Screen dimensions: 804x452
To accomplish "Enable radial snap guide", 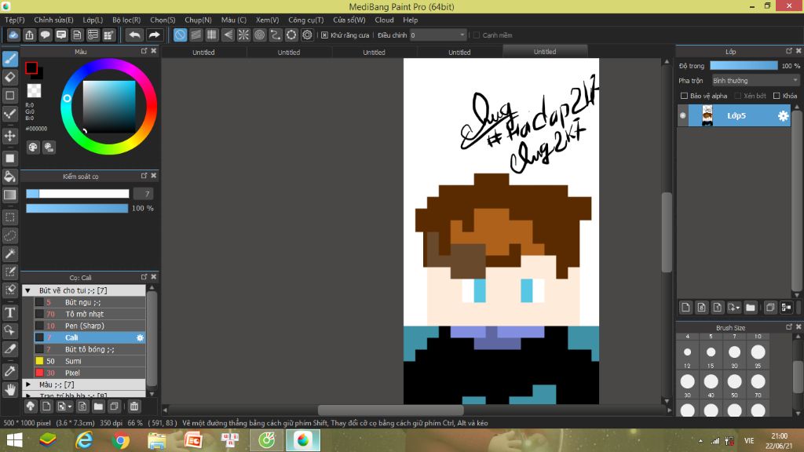I will point(243,35).
